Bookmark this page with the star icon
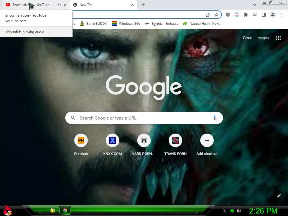The image size is (288, 216). tap(217, 15)
